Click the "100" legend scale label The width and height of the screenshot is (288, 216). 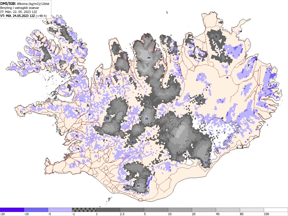coord(266,214)
